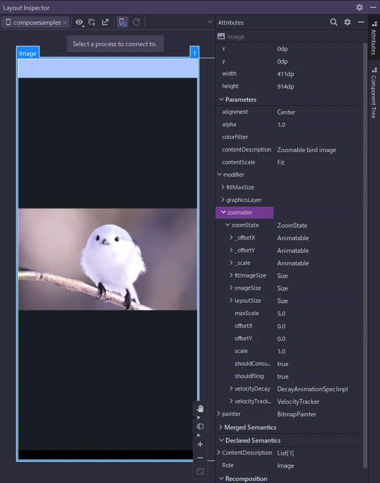The image size is (380, 483).
Task: Toggle the Live Updates button
Action: 123,23
